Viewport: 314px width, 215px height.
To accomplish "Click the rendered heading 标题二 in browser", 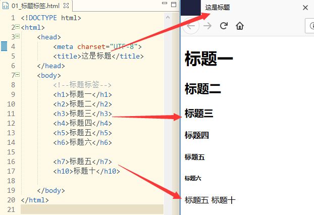I will click(x=202, y=88).
